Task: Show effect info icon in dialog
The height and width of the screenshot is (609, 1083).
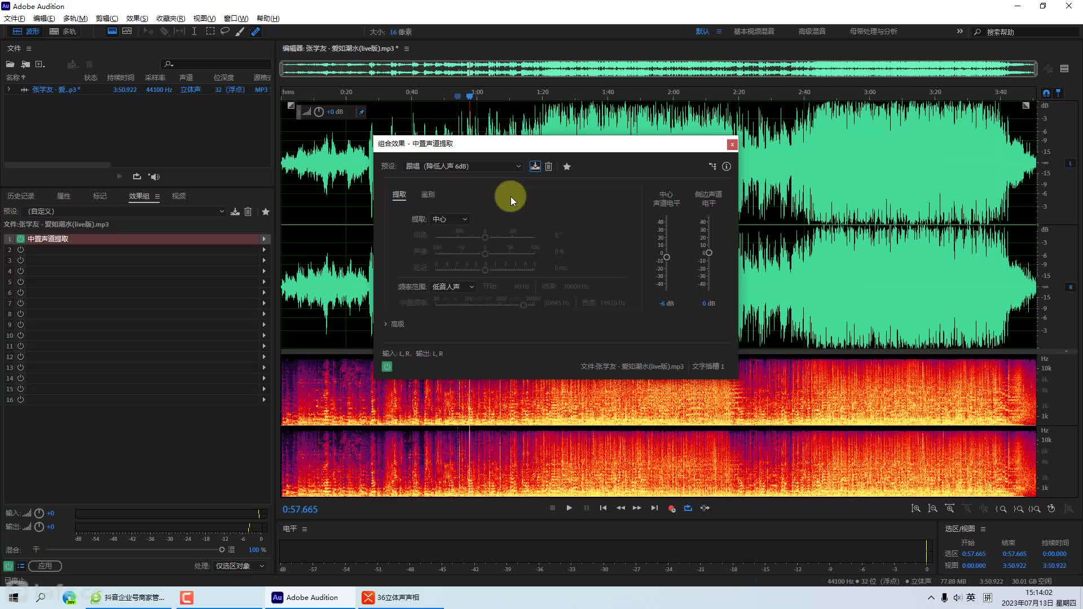Action: click(727, 166)
